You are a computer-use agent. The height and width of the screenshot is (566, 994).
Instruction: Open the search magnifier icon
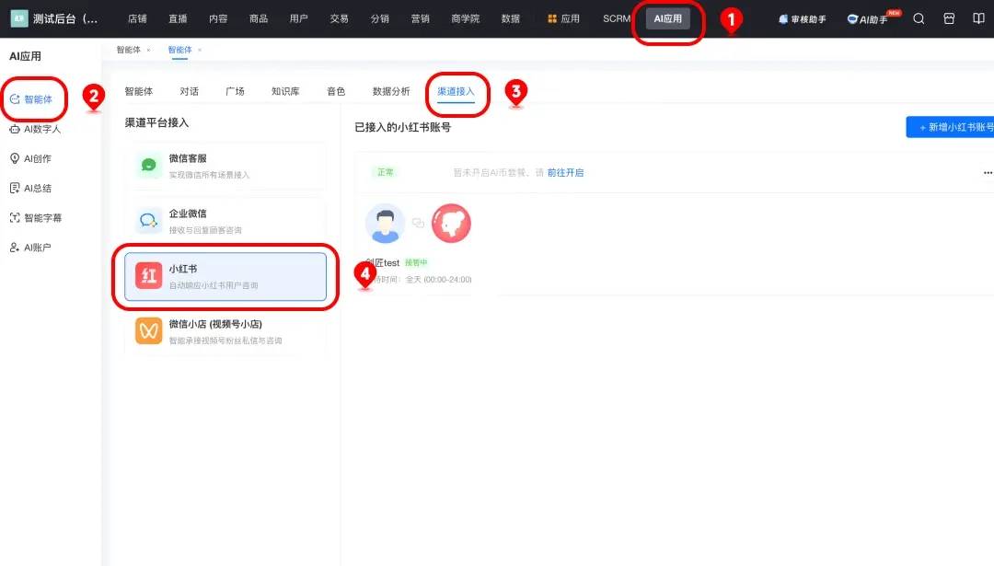tap(919, 19)
